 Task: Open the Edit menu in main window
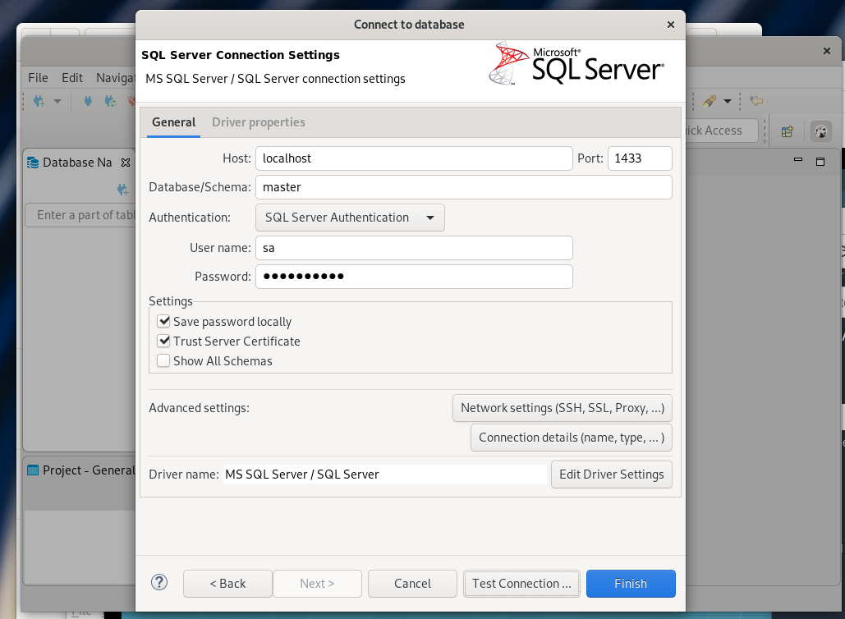(72, 77)
